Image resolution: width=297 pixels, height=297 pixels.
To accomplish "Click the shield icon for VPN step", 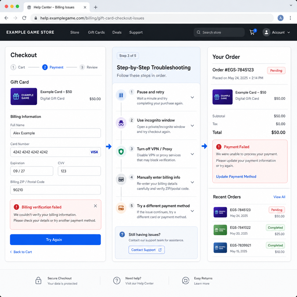I will click(x=121, y=151).
